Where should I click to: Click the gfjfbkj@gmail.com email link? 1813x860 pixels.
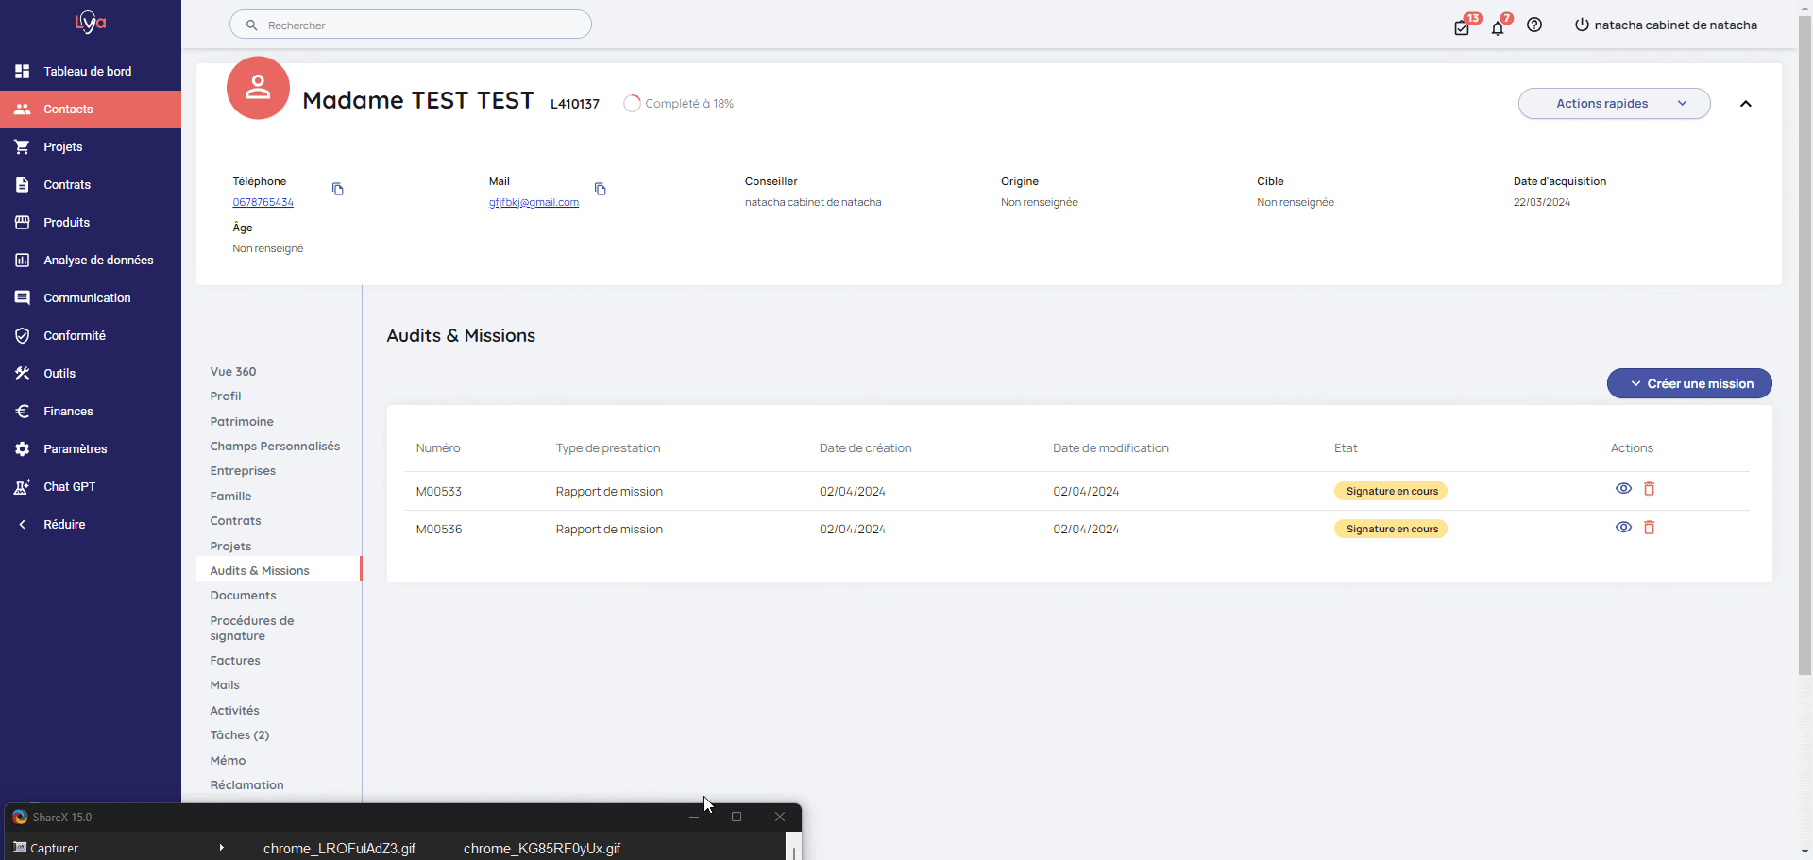pos(534,203)
